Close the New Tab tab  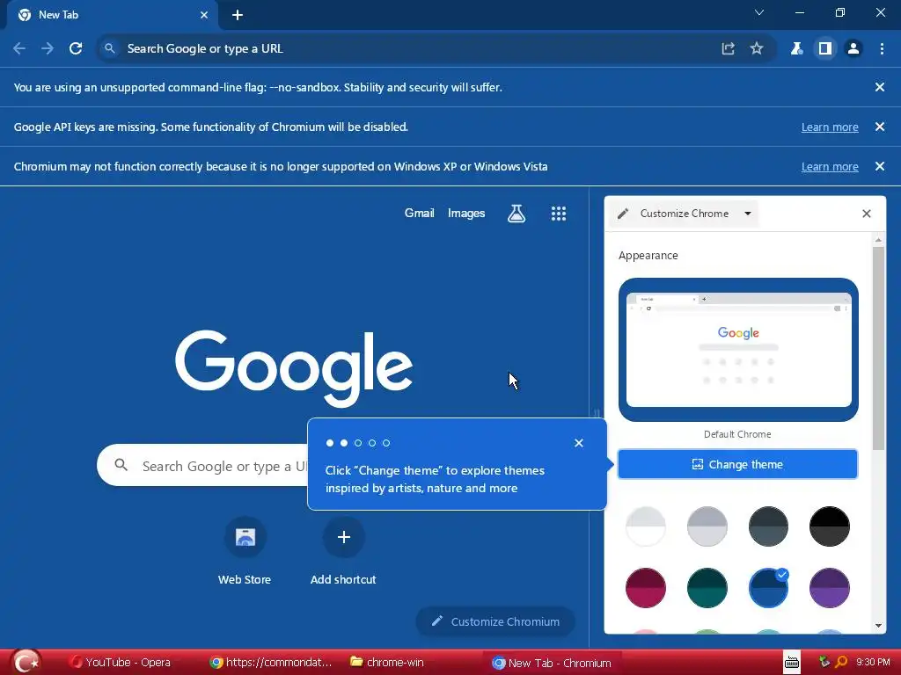(x=204, y=15)
